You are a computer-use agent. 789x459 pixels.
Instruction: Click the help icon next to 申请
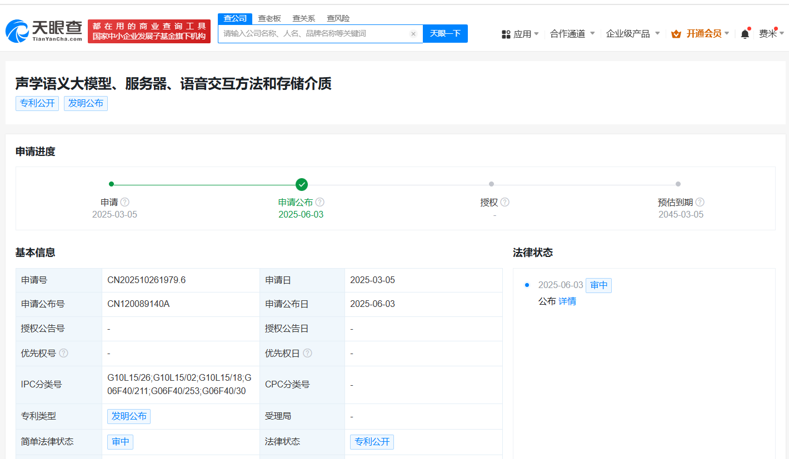(125, 203)
